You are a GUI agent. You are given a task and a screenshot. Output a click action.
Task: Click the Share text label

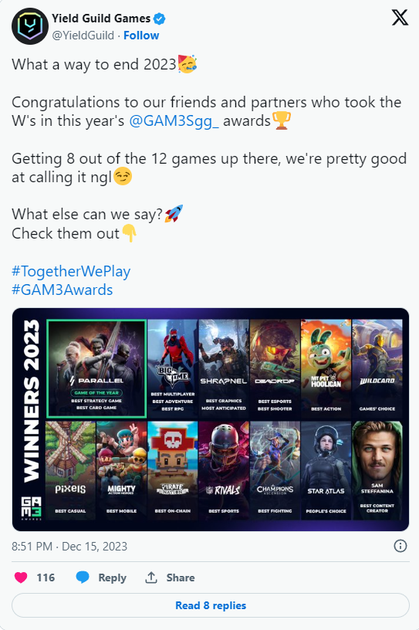tap(181, 577)
